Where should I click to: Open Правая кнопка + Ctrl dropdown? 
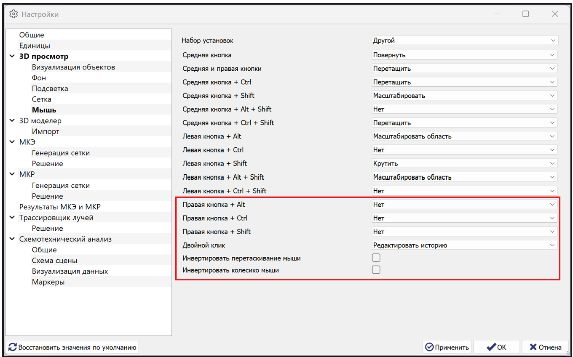click(465, 218)
